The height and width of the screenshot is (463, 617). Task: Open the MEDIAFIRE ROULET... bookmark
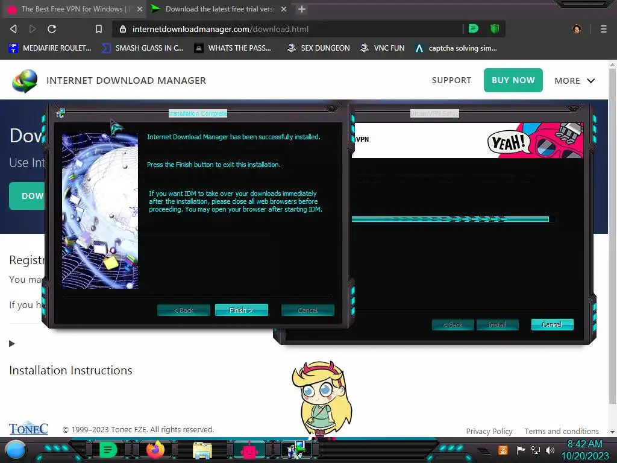50,48
